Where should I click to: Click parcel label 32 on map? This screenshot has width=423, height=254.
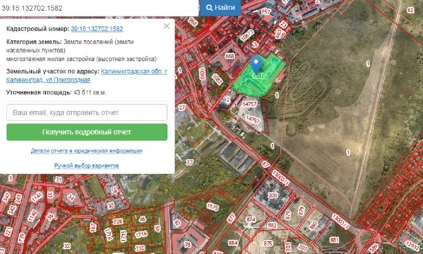coord(67,246)
